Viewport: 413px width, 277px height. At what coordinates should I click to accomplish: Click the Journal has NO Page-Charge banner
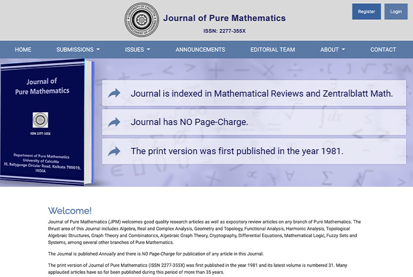(254, 122)
